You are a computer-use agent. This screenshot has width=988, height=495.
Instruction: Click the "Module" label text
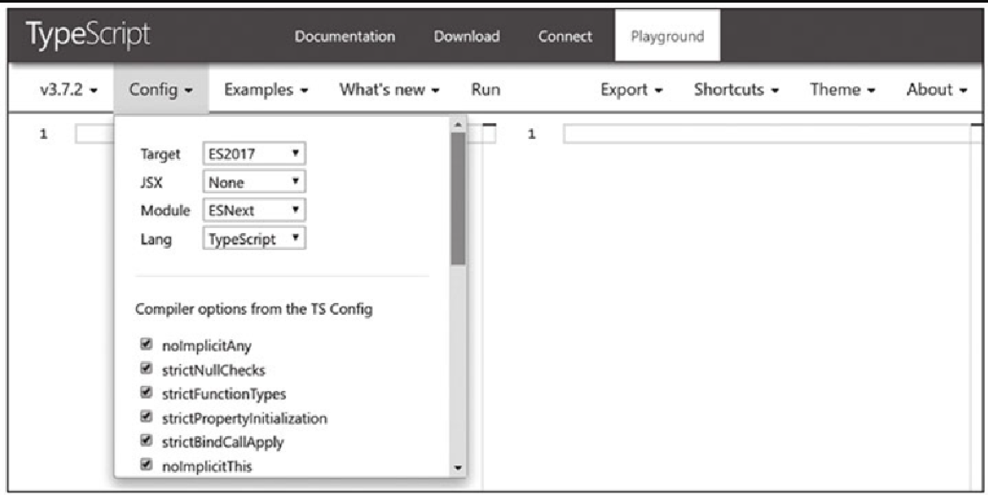(x=165, y=211)
